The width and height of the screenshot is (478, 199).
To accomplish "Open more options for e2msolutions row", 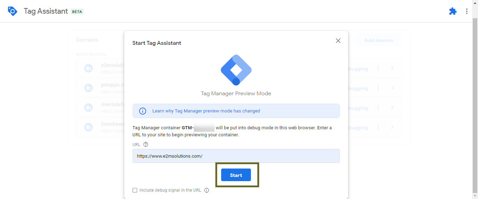I will (x=378, y=69).
